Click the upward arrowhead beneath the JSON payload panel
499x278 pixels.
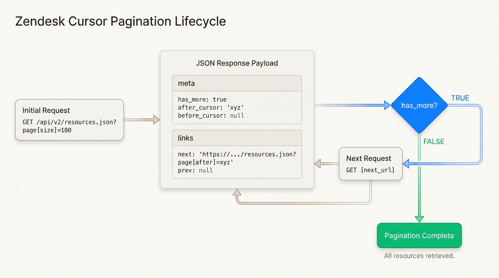pyautogui.click(x=237, y=193)
